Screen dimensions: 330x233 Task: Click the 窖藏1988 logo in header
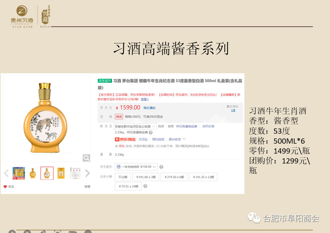(x=46, y=16)
